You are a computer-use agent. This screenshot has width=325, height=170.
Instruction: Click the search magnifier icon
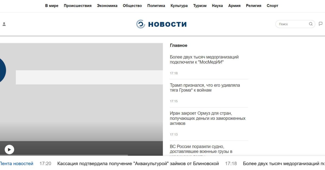(311, 24)
